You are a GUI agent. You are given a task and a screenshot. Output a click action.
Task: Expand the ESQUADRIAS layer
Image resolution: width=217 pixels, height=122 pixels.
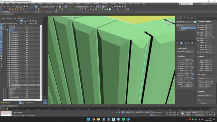pyautogui.click(x=4, y=89)
